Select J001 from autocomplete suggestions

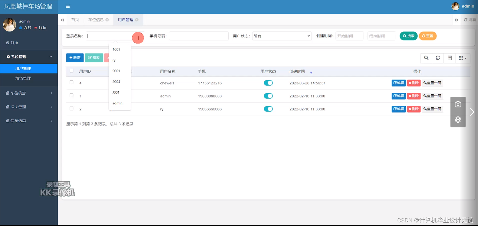click(120, 93)
